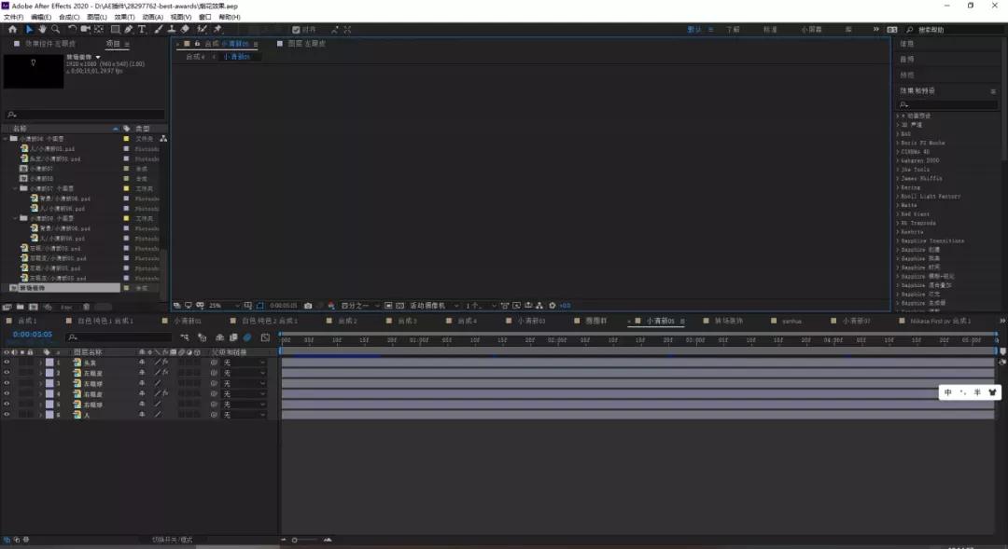Hide layer 5 using its eye icon
Image resolution: width=1008 pixels, height=549 pixels.
click(x=7, y=404)
